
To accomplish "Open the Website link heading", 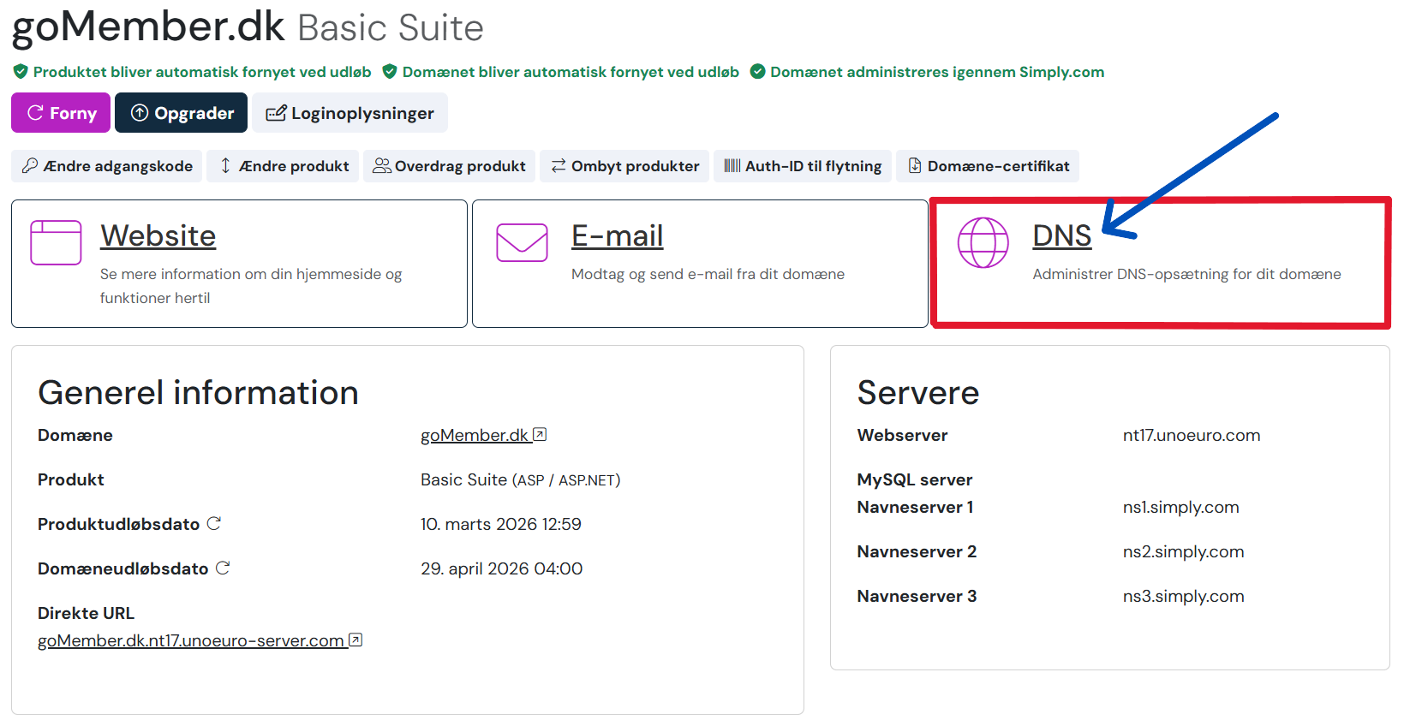I will tap(158, 235).
